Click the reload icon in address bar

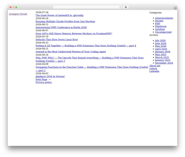(120, 7)
